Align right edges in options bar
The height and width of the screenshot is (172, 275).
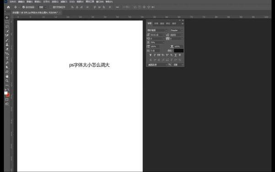tap(81, 7)
